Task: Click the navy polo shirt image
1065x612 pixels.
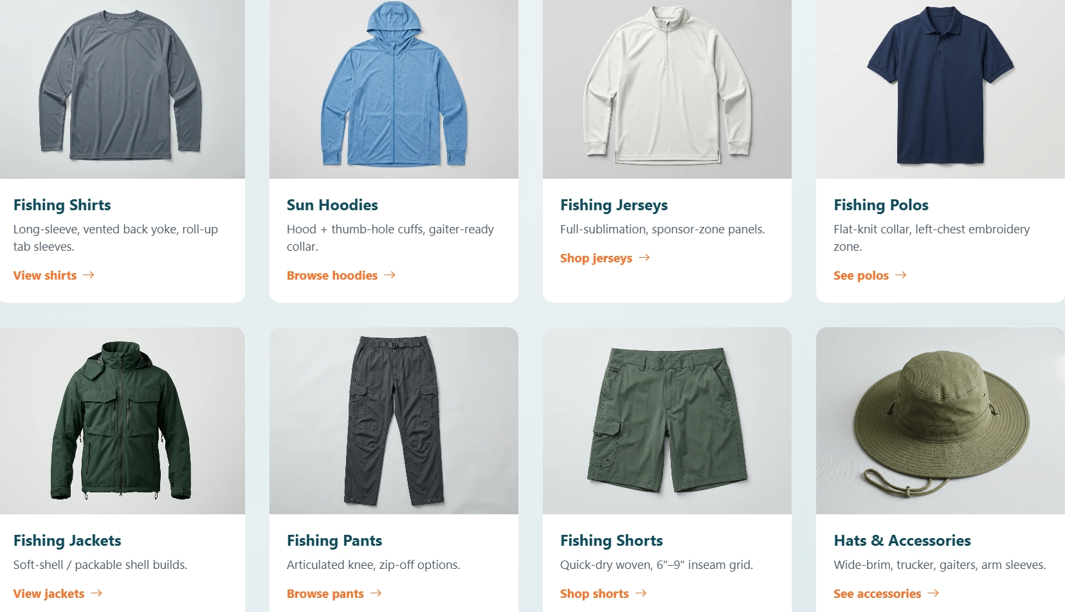Action: (x=940, y=89)
